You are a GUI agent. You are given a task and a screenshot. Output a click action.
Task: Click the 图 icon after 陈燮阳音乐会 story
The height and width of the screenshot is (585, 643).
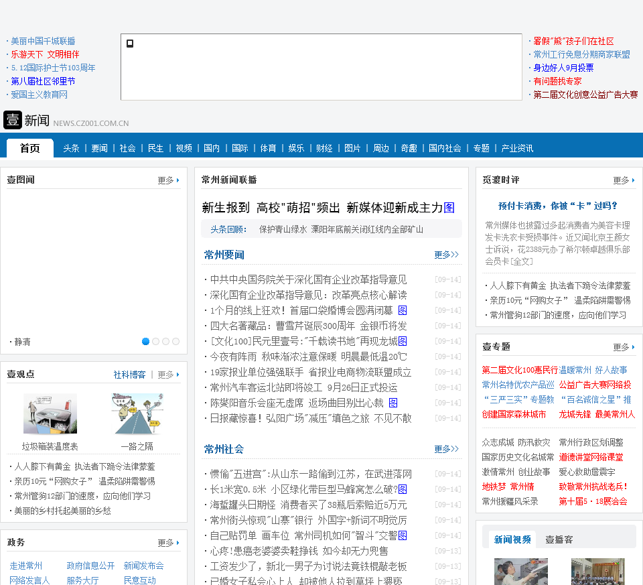393,403
